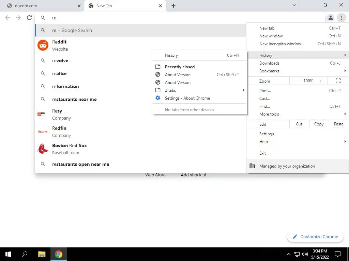Reopen About Version entry without shortcut

click(x=200, y=83)
